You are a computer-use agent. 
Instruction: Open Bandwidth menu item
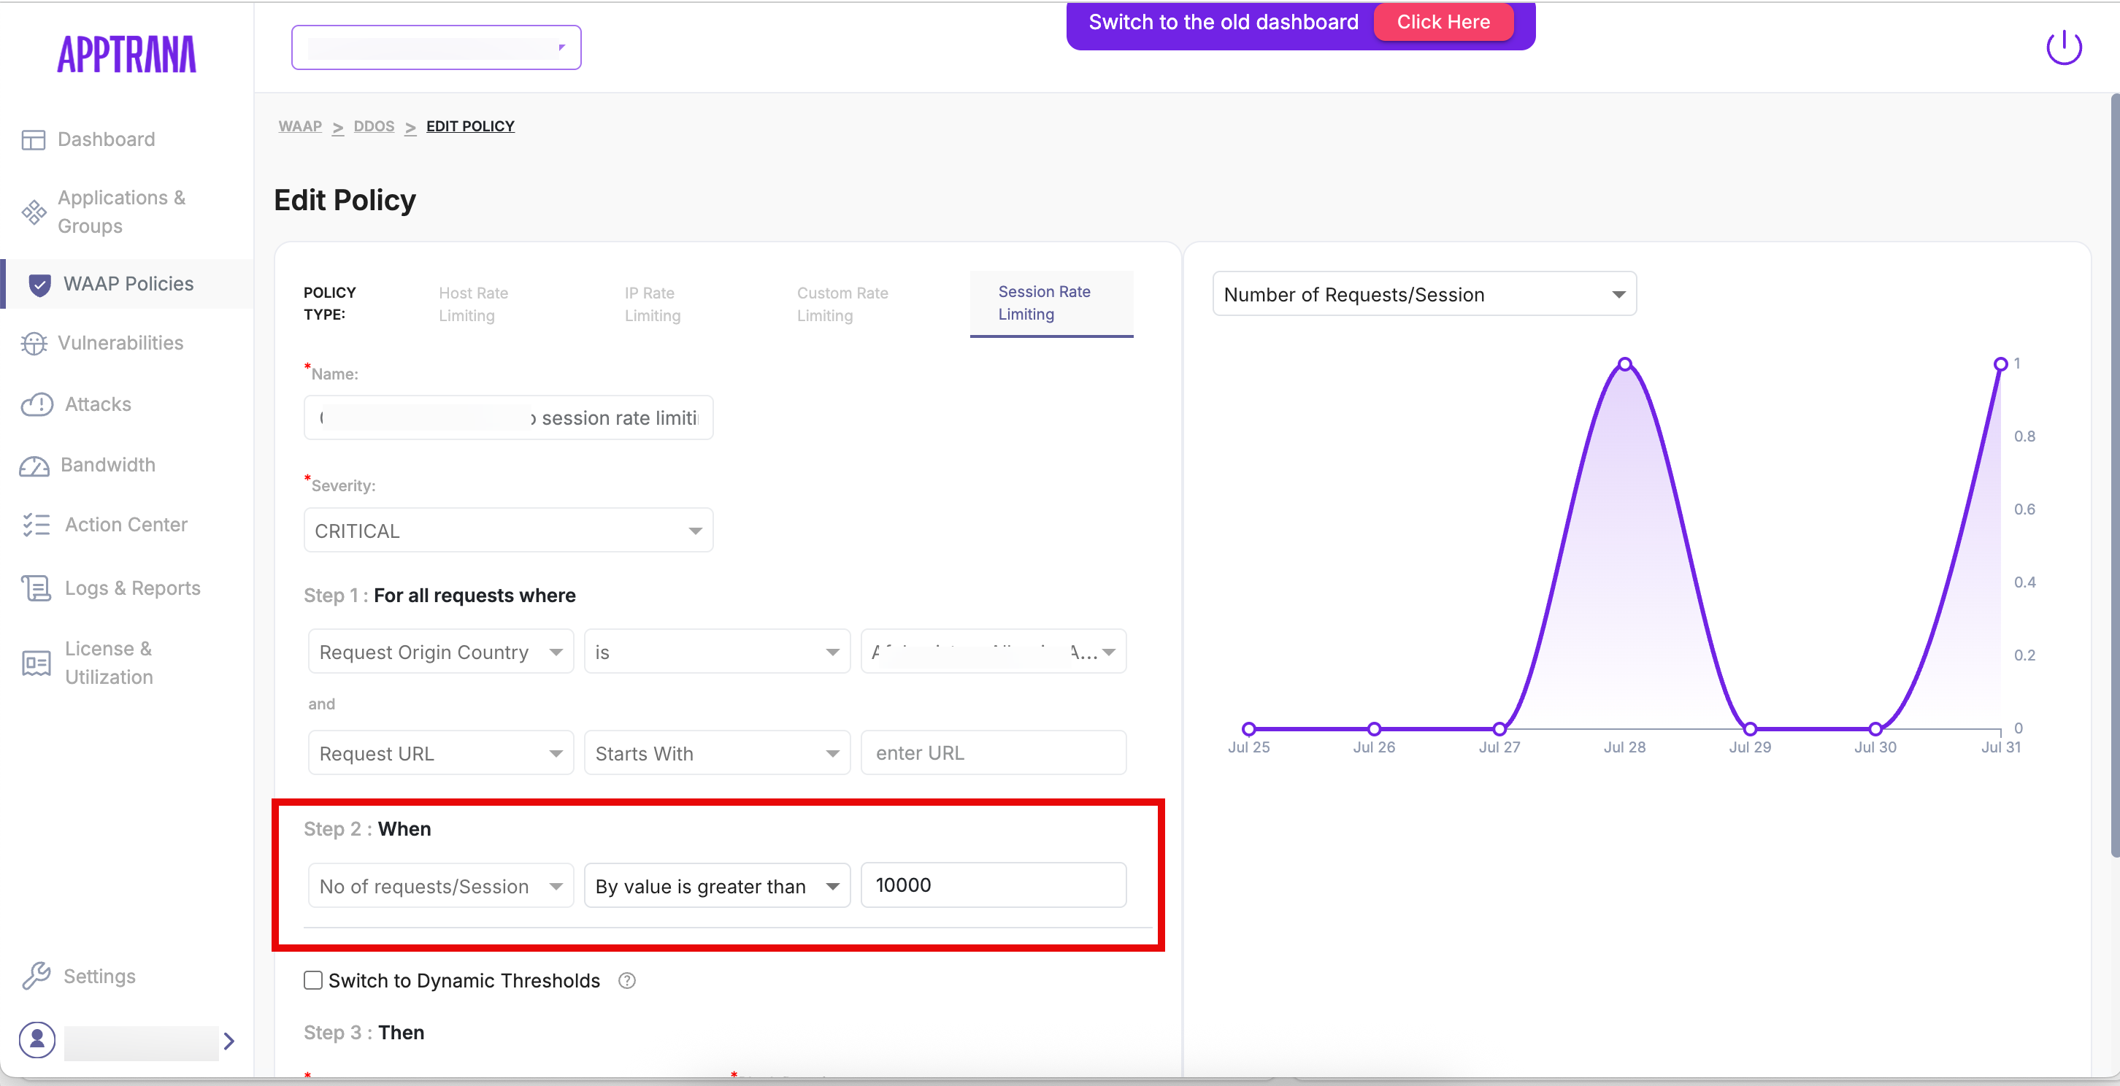tap(108, 465)
